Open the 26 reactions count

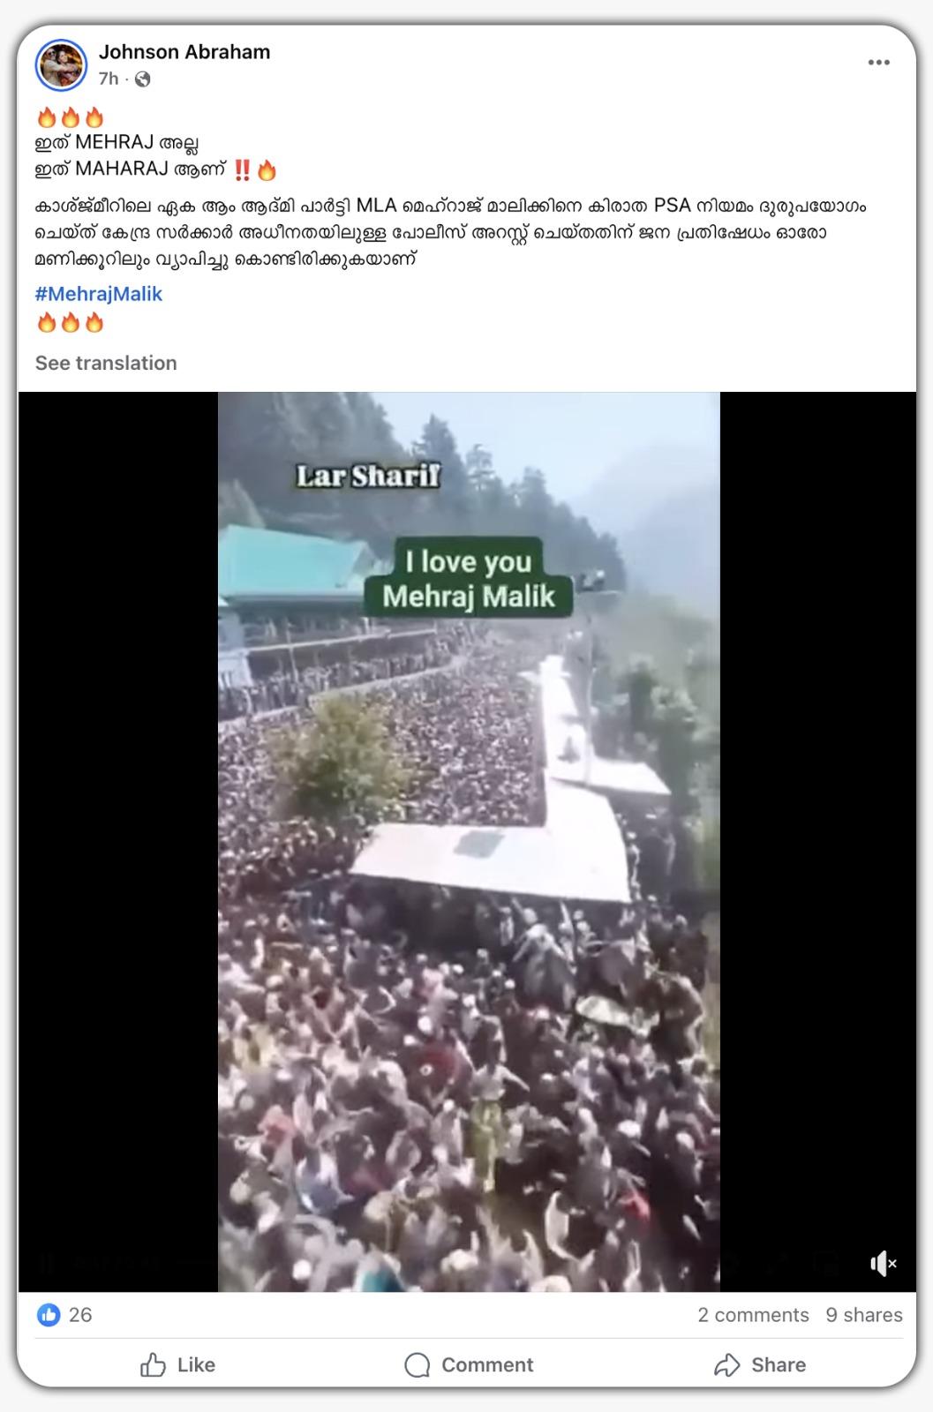(x=80, y=1315)
